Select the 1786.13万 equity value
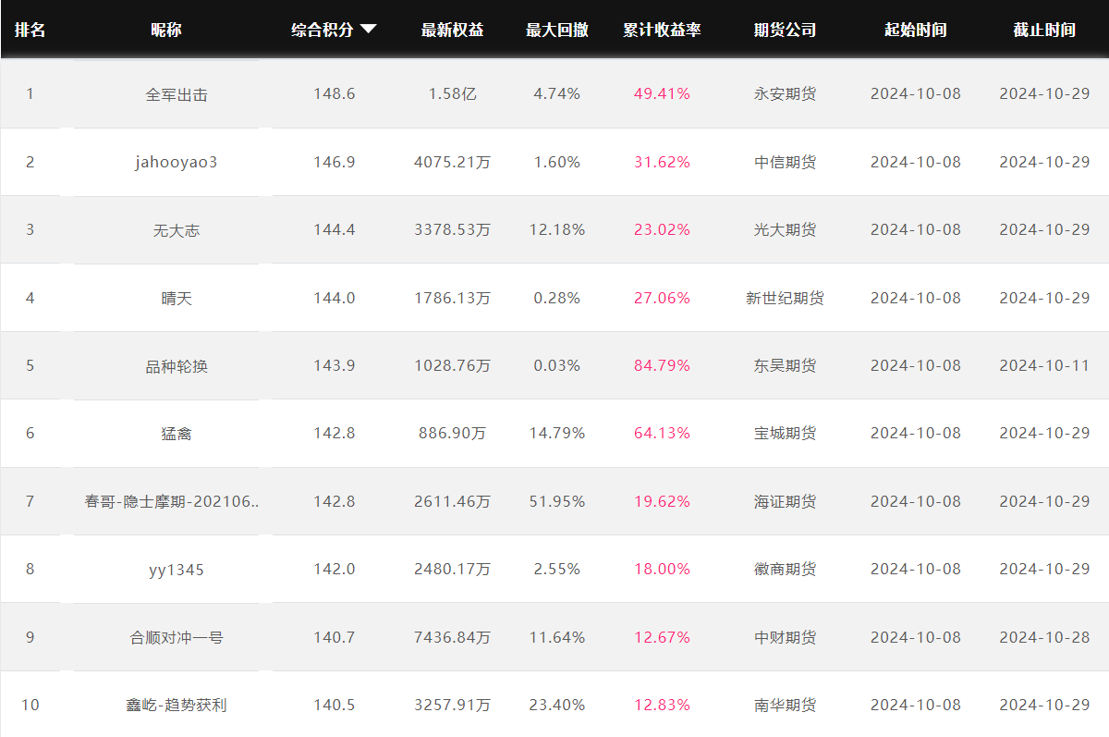 coord(453,298)
